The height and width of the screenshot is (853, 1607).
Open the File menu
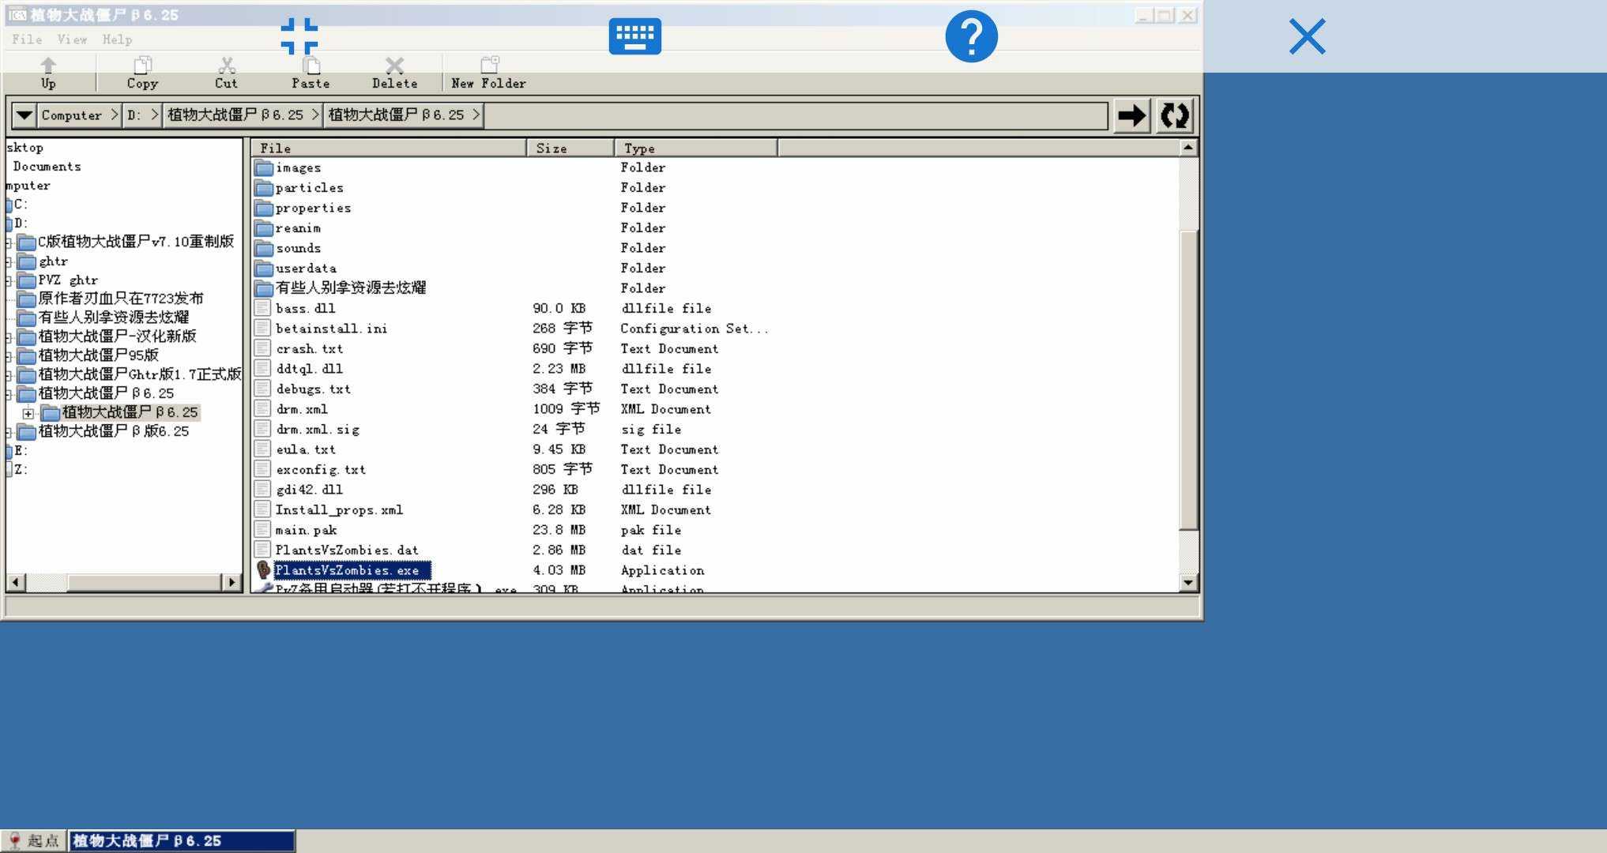[27, 39]
